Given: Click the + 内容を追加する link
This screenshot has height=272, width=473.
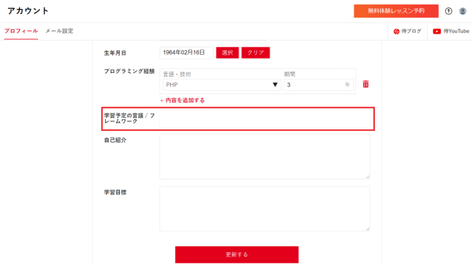Looking at the screenshot, I should pyautogui.click(x=182, y=100).
